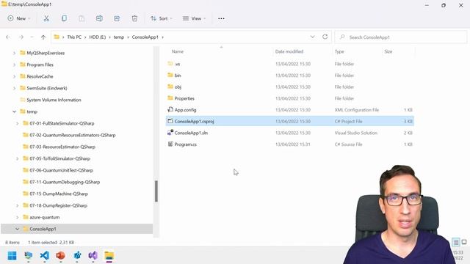Click the App.config file icon
Viewport: 470px width, 264px height.
tap(170, 109)
